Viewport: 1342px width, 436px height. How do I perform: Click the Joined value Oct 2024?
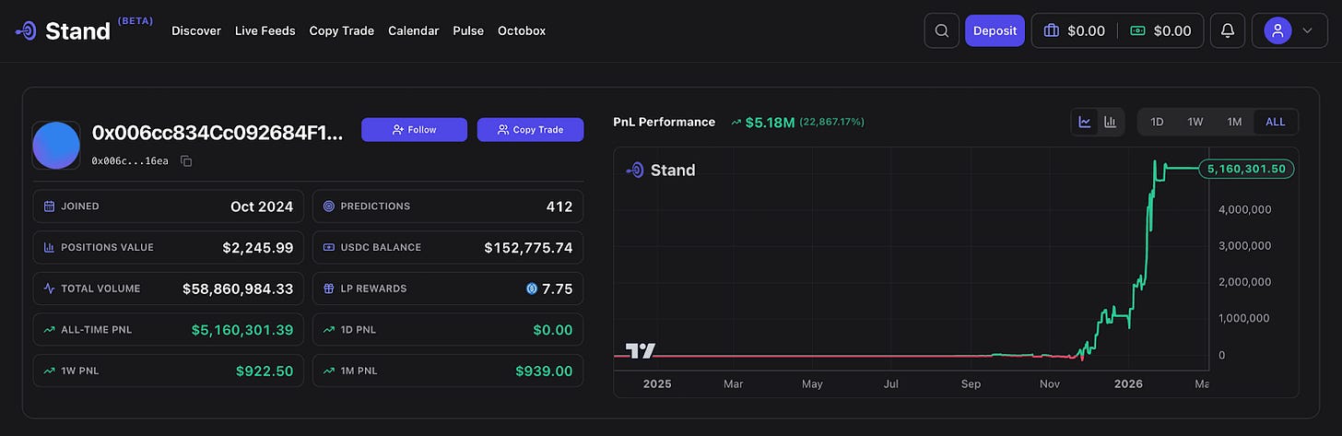[x=262, y=206]
